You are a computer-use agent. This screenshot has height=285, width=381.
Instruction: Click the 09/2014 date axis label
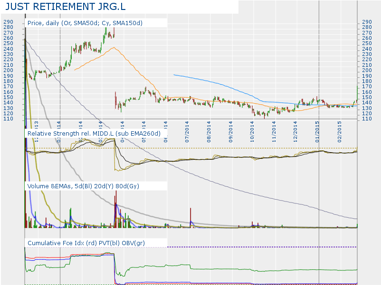click(x=230, y=132)
